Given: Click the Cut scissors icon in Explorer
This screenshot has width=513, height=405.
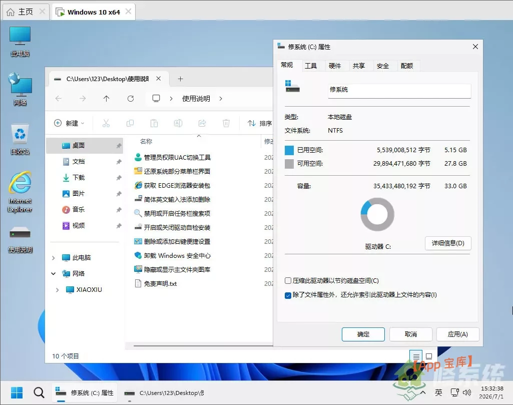Looking at the screenshot, I should (x=106, y=123).
